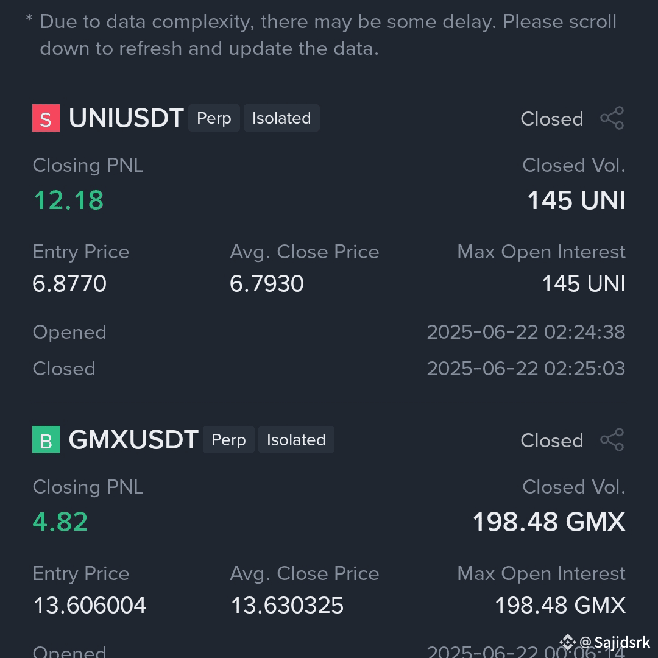This screenshot has height=658, width=658.
Task: Share the GMXUSDT closed position
Action: coord(612,439)
